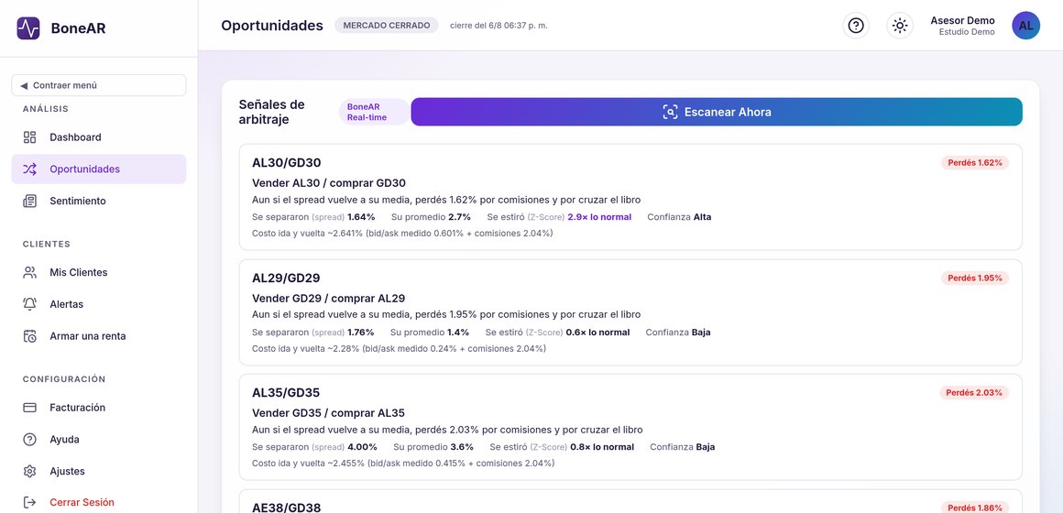Open Ayuda from sidebar

tap(99, 440)
